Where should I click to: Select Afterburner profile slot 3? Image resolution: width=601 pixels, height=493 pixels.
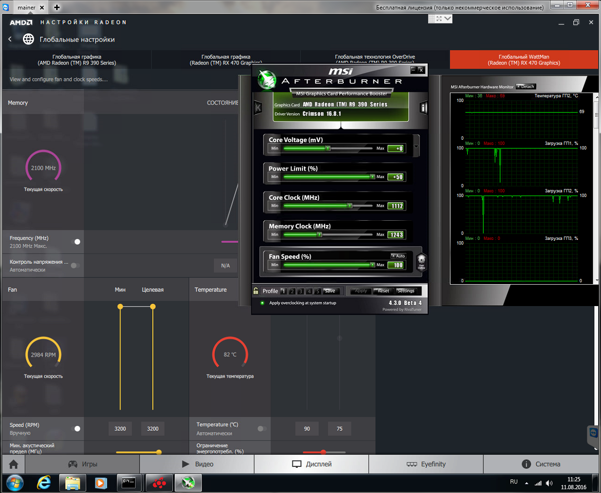(300, 291)
